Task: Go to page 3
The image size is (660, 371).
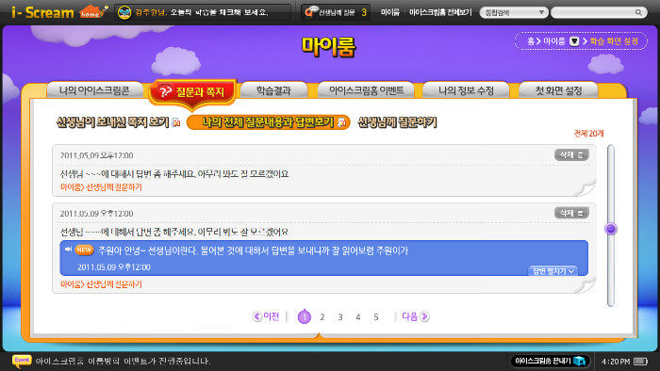Action: pos(340,317)
